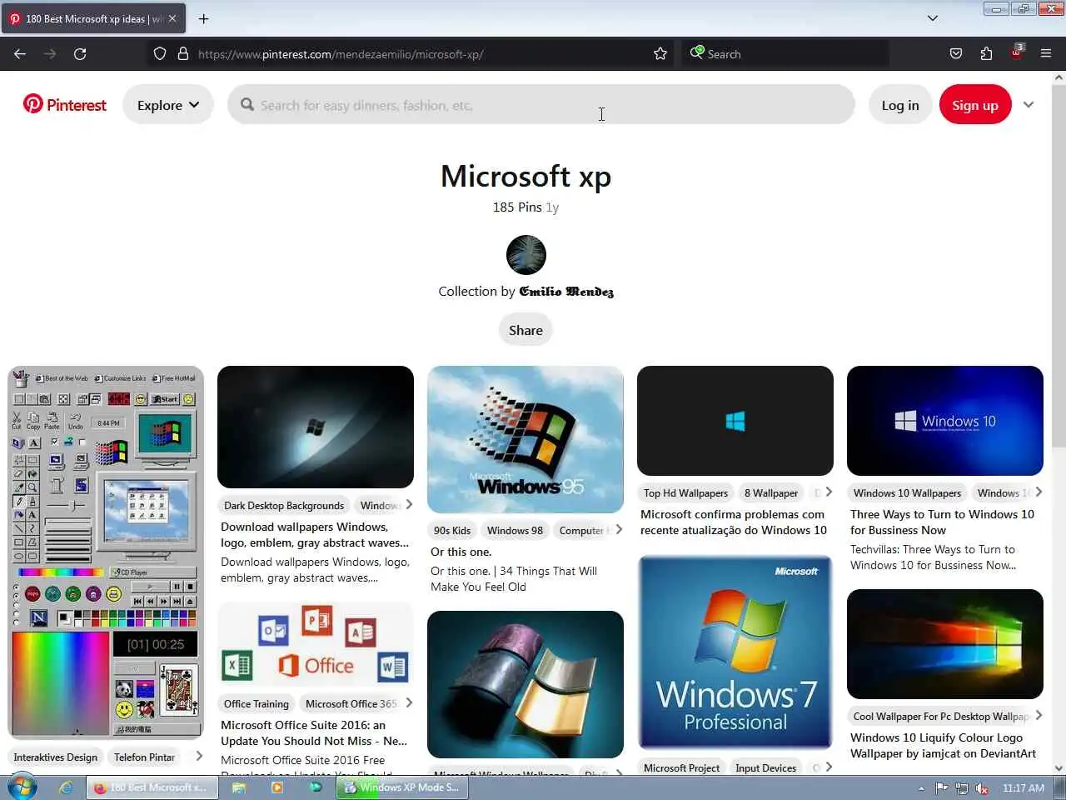Click the Pinterest logo

coord(65,105)
